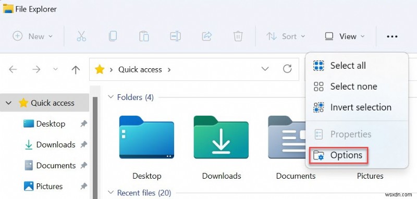Click the Share icon in toolbar
The width and height of the screenshot is (417, 199).
[x=206, y=36]
